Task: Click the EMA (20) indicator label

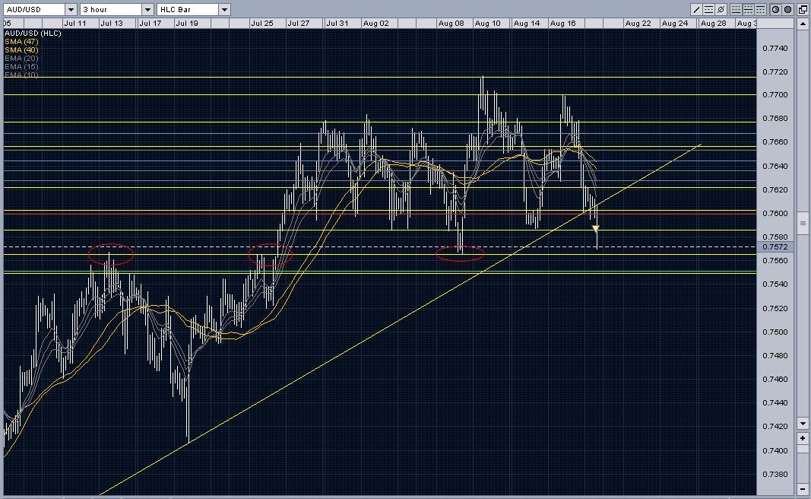Action: pyautogui.click(x=21, y=59)
